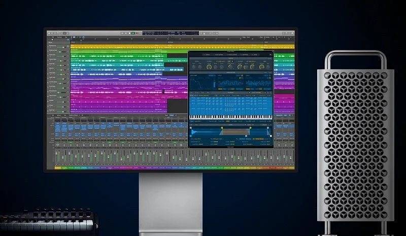Open the Modulators tab in Sampler
This screenshot has height=236, width=406.
(232, 55)
